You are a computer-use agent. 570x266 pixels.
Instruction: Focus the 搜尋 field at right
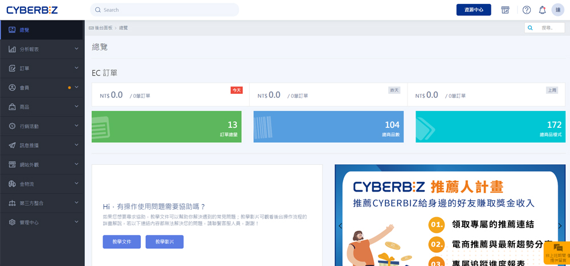(x=544, y=27)
